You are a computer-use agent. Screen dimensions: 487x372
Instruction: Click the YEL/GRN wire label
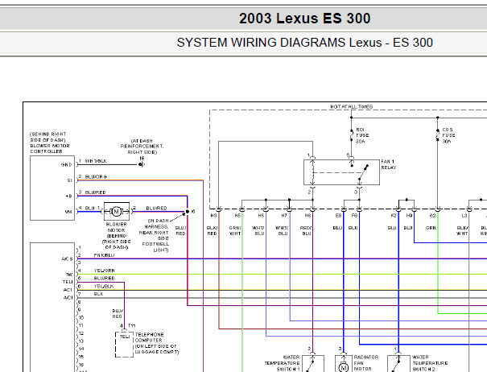click(x=105, y=271)
